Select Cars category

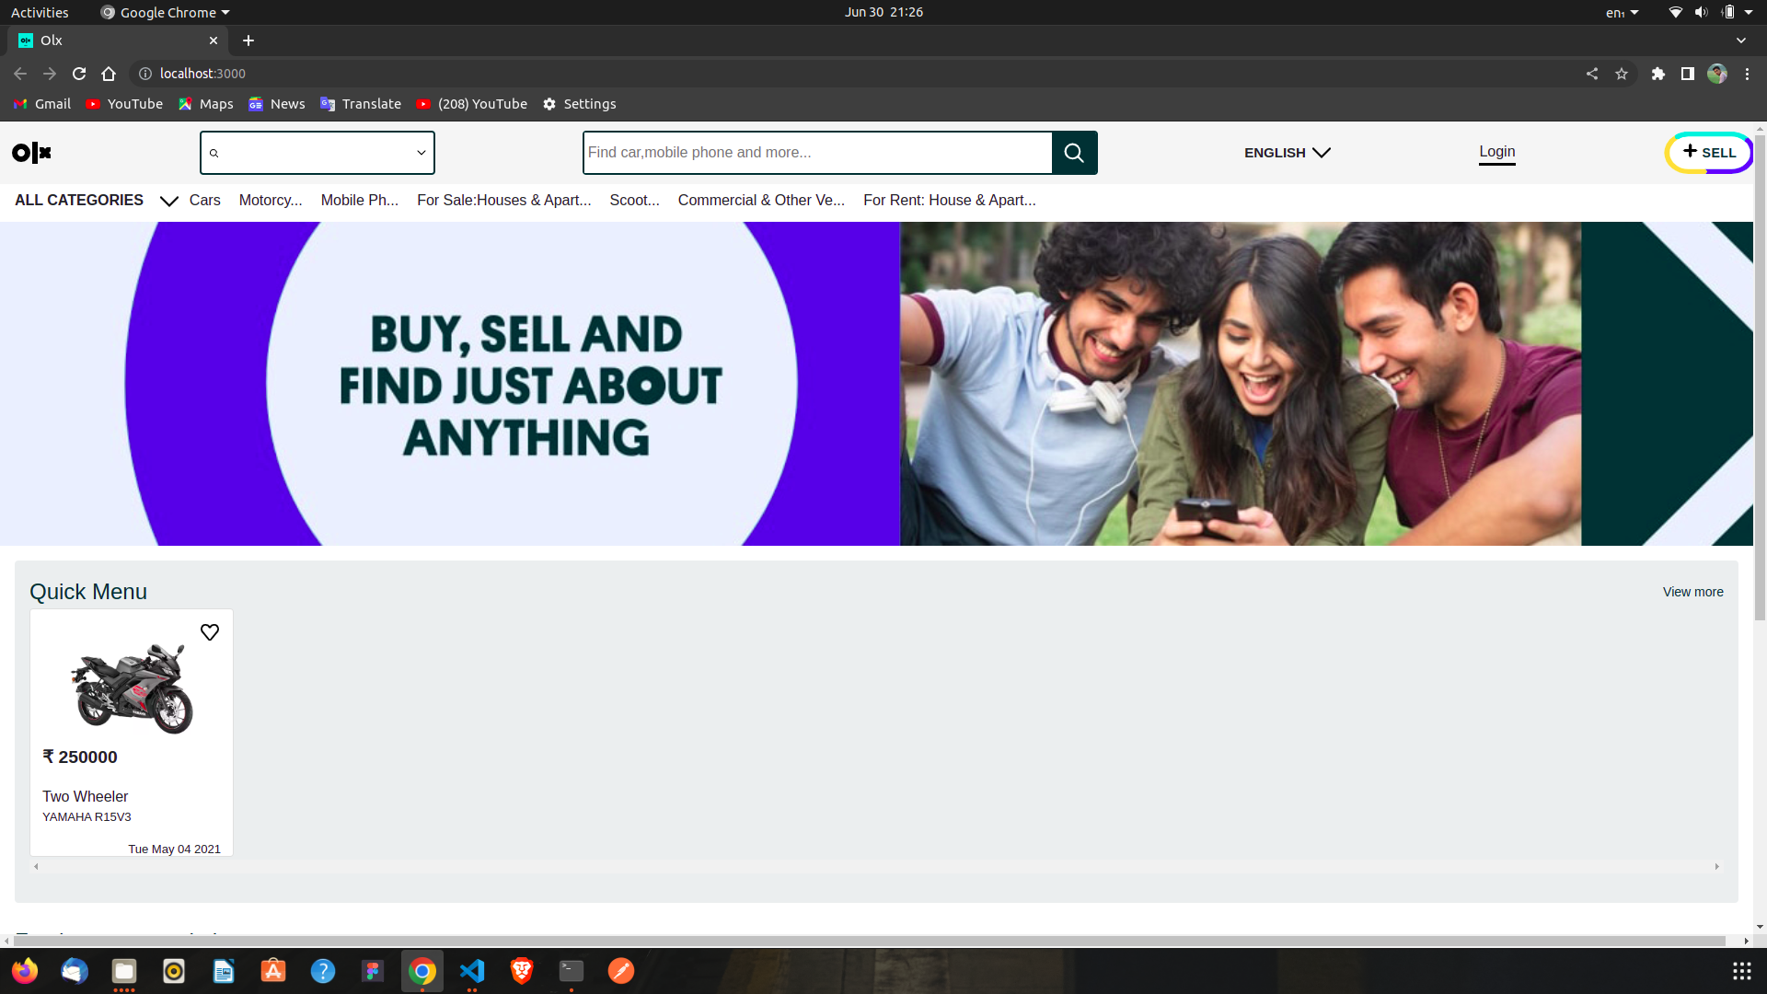tap(204, 201)
